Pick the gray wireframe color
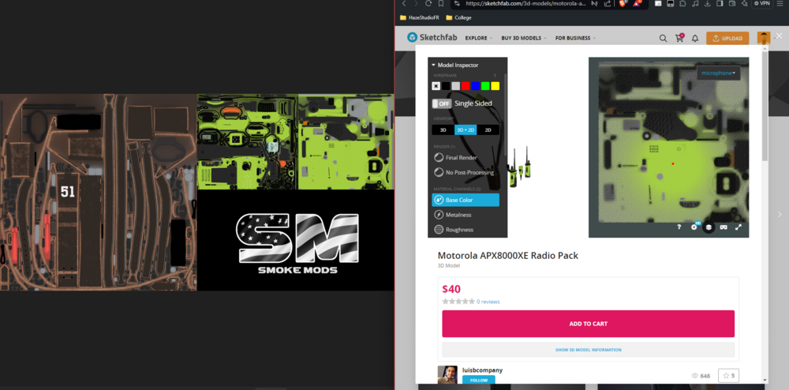Viewport: 789px width, 390px height. (456, 86)
